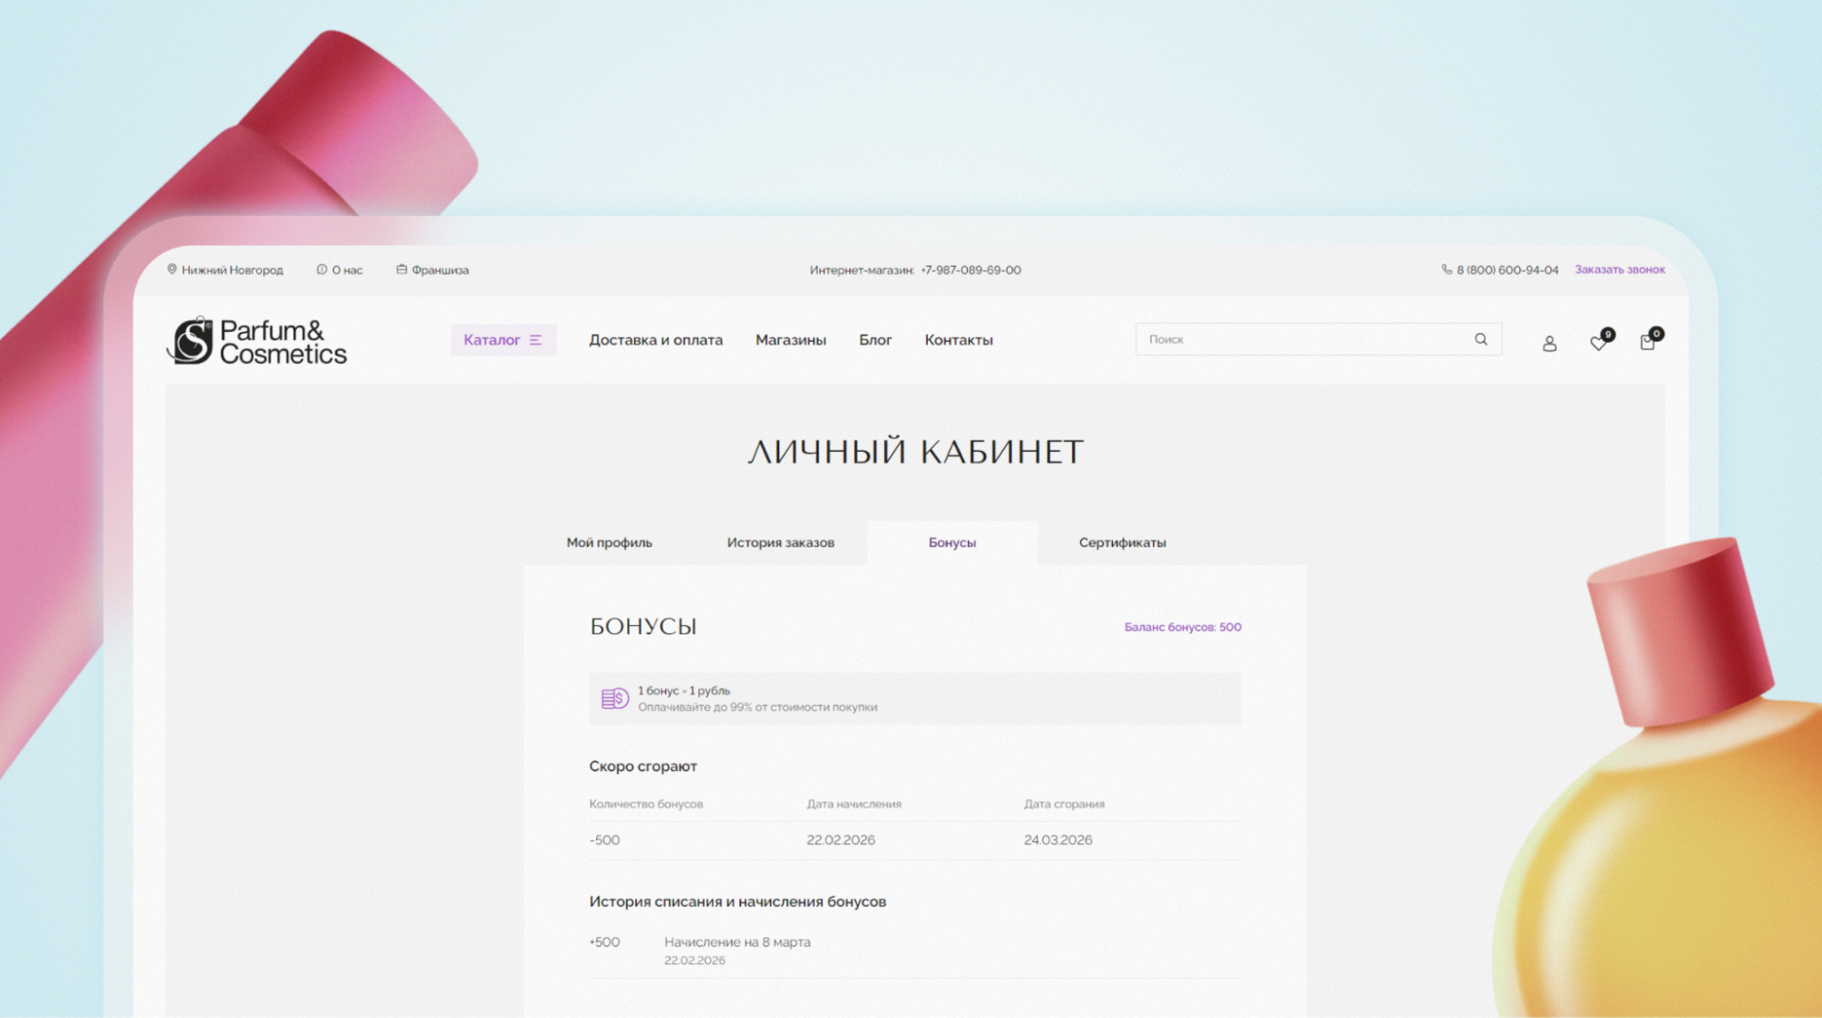Open Доставка и оплата page
Screen dimensions: 1822x1018
[x=655, y=340]
